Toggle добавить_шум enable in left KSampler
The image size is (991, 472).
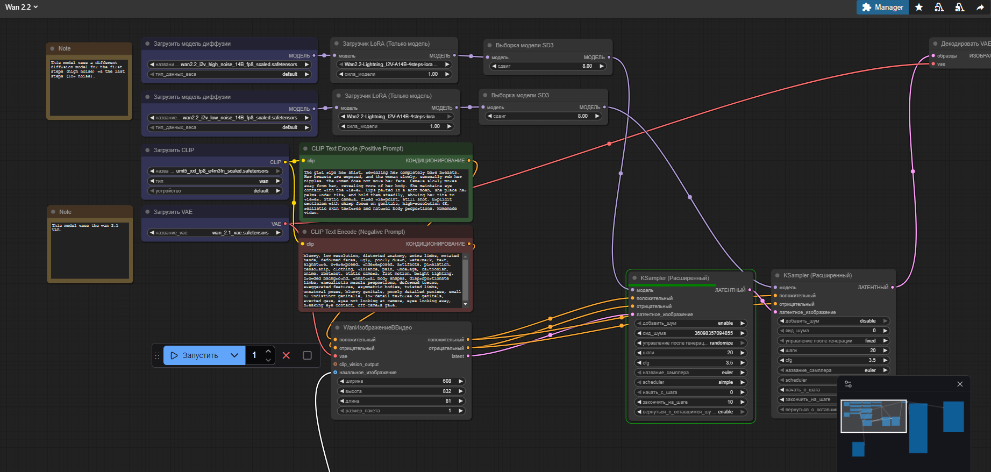coord(691,323)
